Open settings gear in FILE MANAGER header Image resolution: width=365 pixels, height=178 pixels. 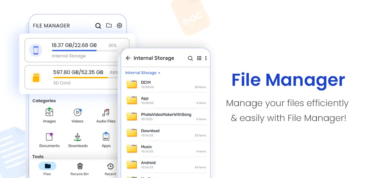(119, 25)
